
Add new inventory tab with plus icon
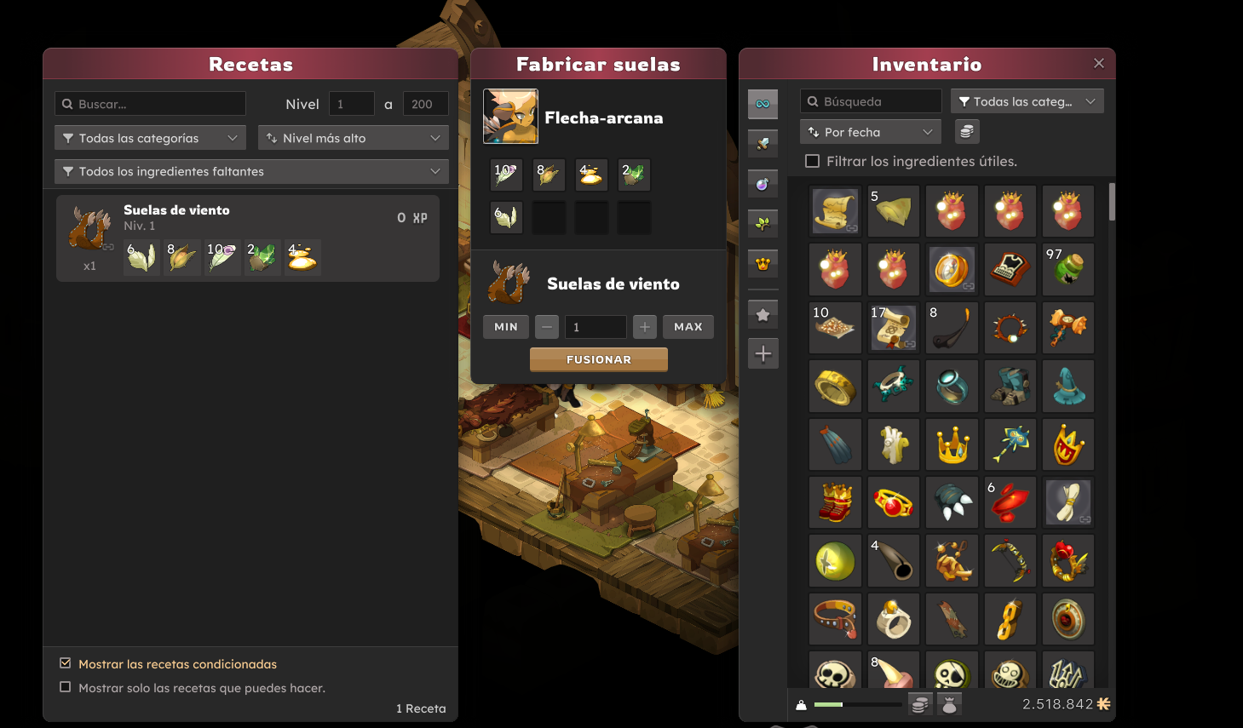[x=762, y=353]
